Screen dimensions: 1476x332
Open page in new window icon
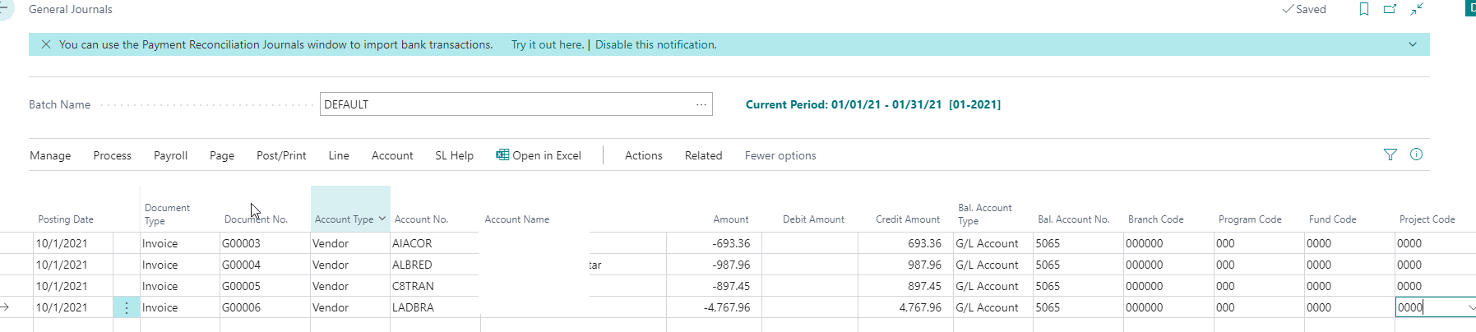click(x=1390, y=9)
